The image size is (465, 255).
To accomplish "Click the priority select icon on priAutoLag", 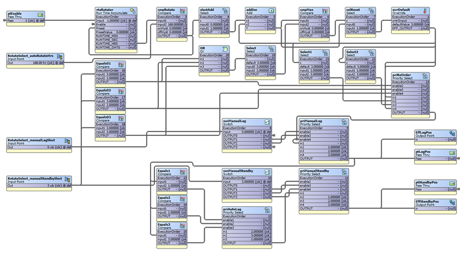I will (267, 211).
